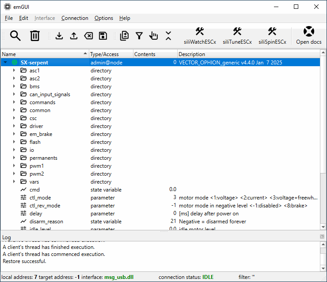This screenshot has height=282, width=327.
Task: Click the Contents column header
Action: click(x=155, y=54)
